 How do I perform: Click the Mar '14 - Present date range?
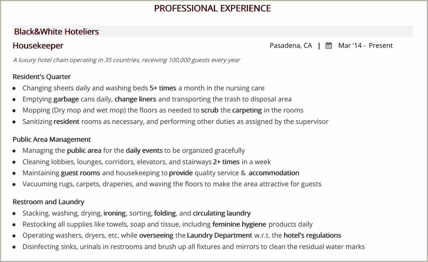pyautogui.click(x=365, y=46)
